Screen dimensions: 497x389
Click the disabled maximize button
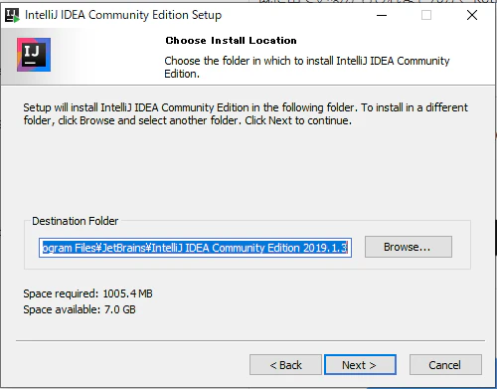[426, 15]
